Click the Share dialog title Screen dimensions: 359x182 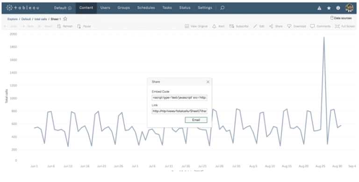[156, 81]
